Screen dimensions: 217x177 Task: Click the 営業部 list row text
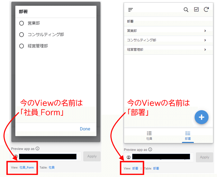pyautogui.click(x=132, y=31)
